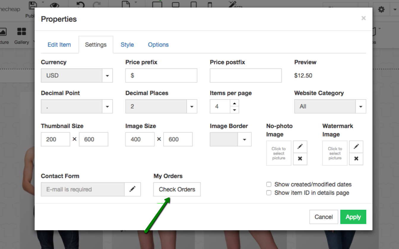
Task: Click into the Price postfix field
Action: point(246,76)
